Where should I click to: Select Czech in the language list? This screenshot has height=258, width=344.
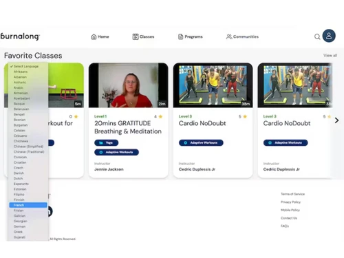(x=28, y=168)
